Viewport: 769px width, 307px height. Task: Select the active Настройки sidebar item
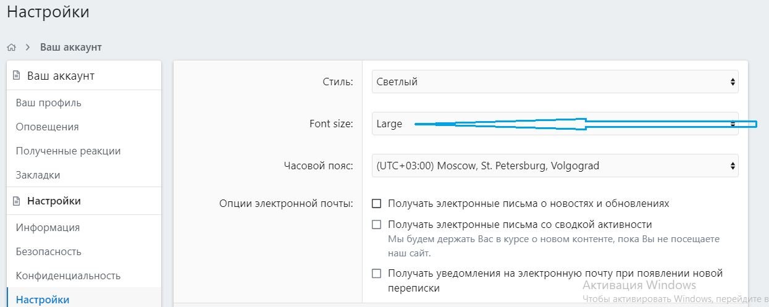pyautogui.click(x=43, y=300)
